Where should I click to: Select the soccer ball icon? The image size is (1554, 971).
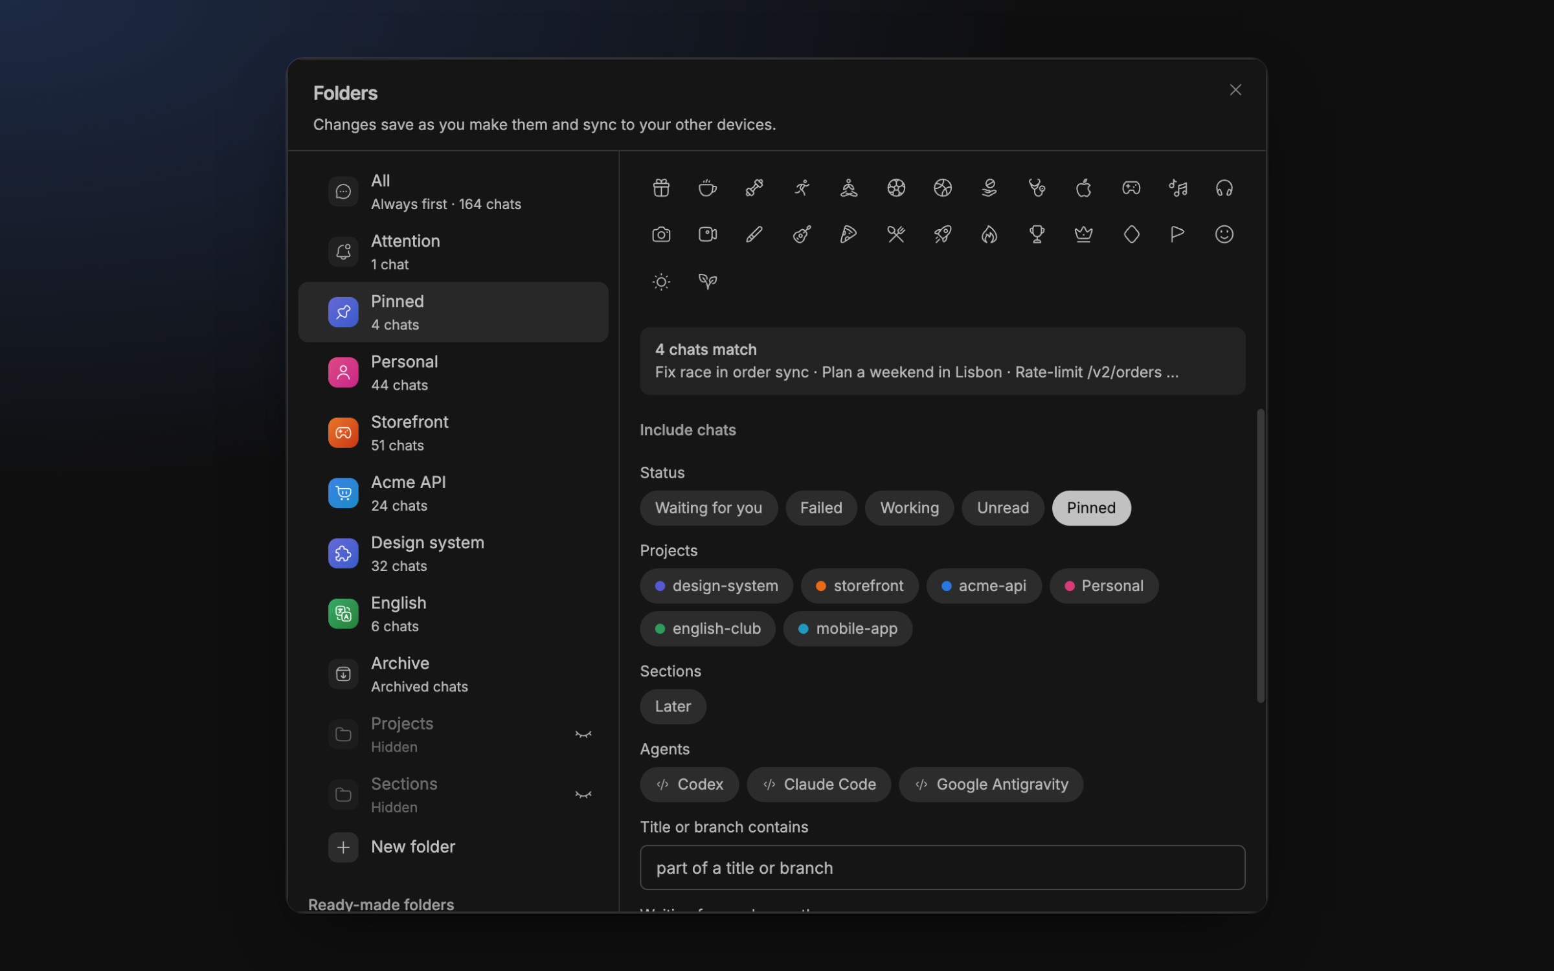point(896,188)
